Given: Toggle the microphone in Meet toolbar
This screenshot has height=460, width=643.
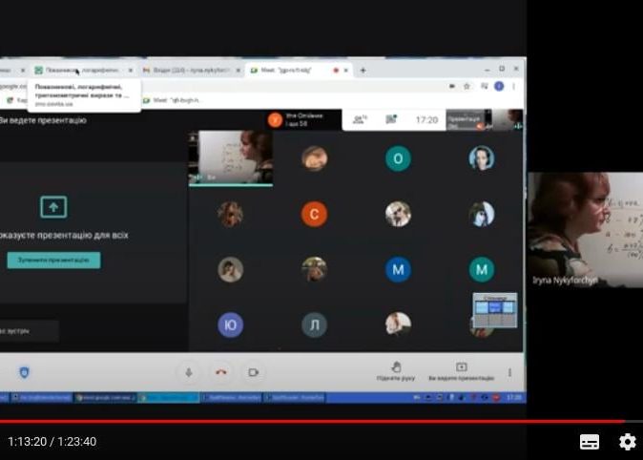Looking at the screenshot, I should point(189,372).
